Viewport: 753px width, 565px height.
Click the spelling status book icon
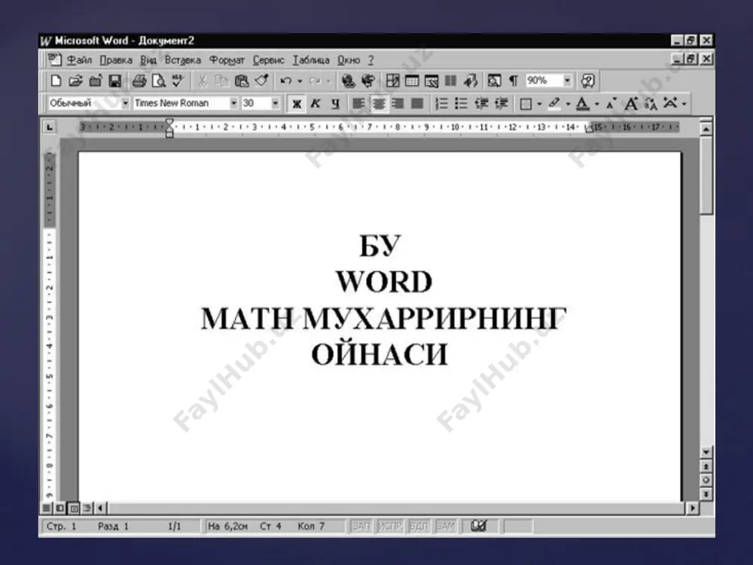(x=478, y=526)
